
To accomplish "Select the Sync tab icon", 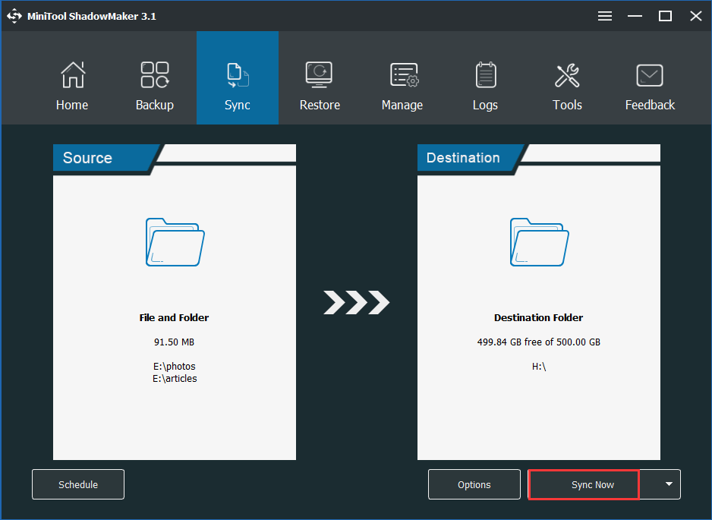I will coord(238,75).
